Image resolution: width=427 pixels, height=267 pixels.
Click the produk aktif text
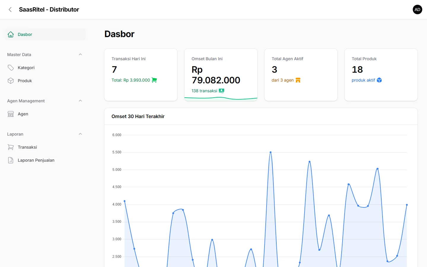pos(363,80)
